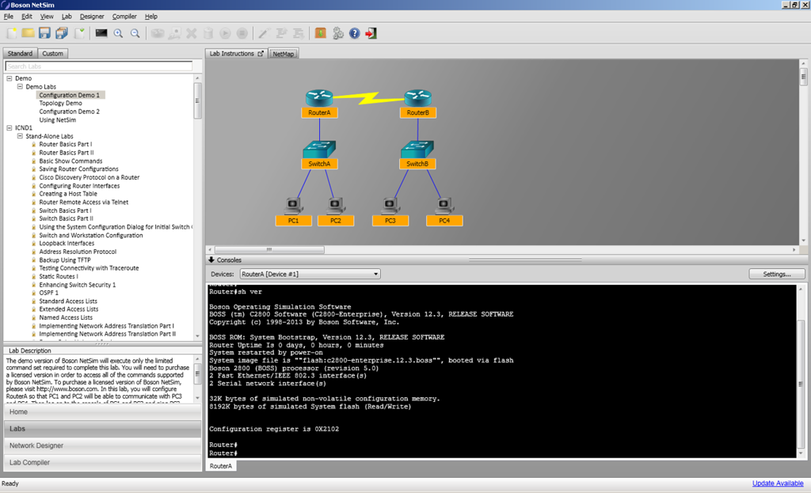This screenshot has width=811, height=493.
Task: Click the console vertical scrollbar thumb
Action: (x=801, y=384)
